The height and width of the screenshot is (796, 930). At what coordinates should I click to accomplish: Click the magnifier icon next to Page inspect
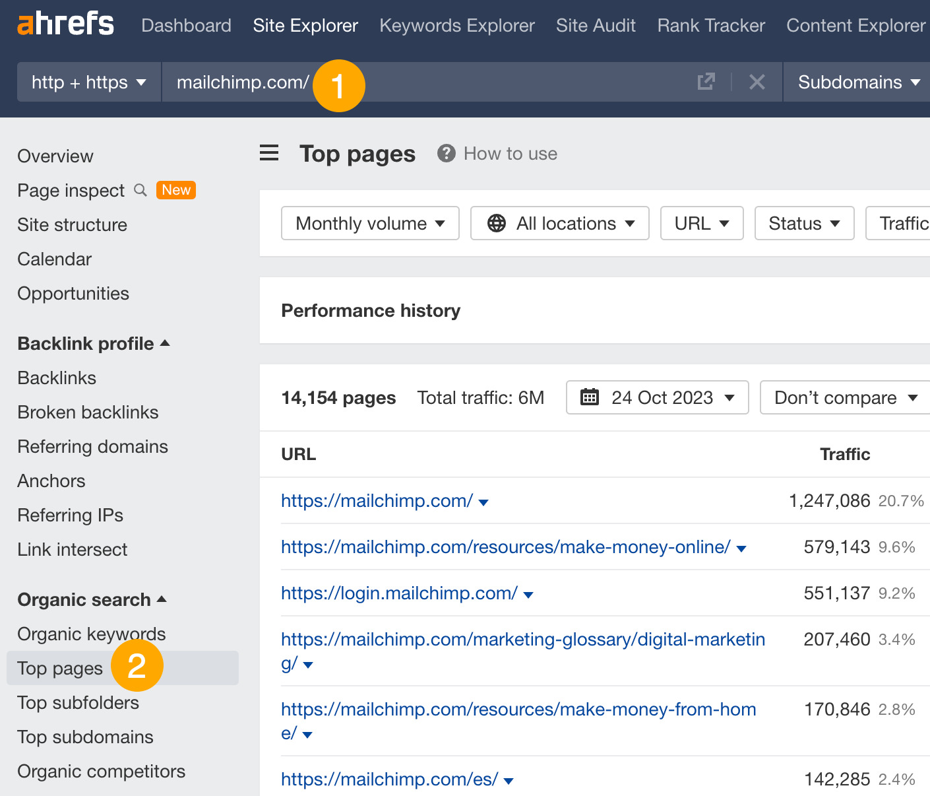[140, 190]
